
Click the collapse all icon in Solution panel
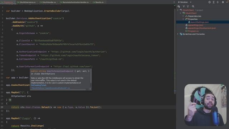coord(218,2)
